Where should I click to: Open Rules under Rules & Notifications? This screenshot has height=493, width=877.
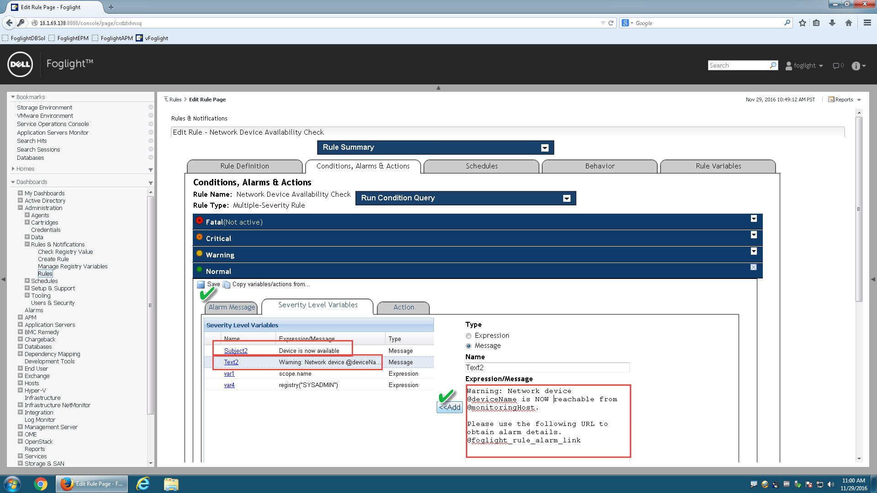[x=45, y=273]
